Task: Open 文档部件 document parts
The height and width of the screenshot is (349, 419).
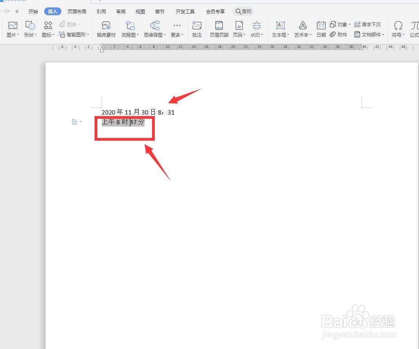Action: click(x=369, y=34)
